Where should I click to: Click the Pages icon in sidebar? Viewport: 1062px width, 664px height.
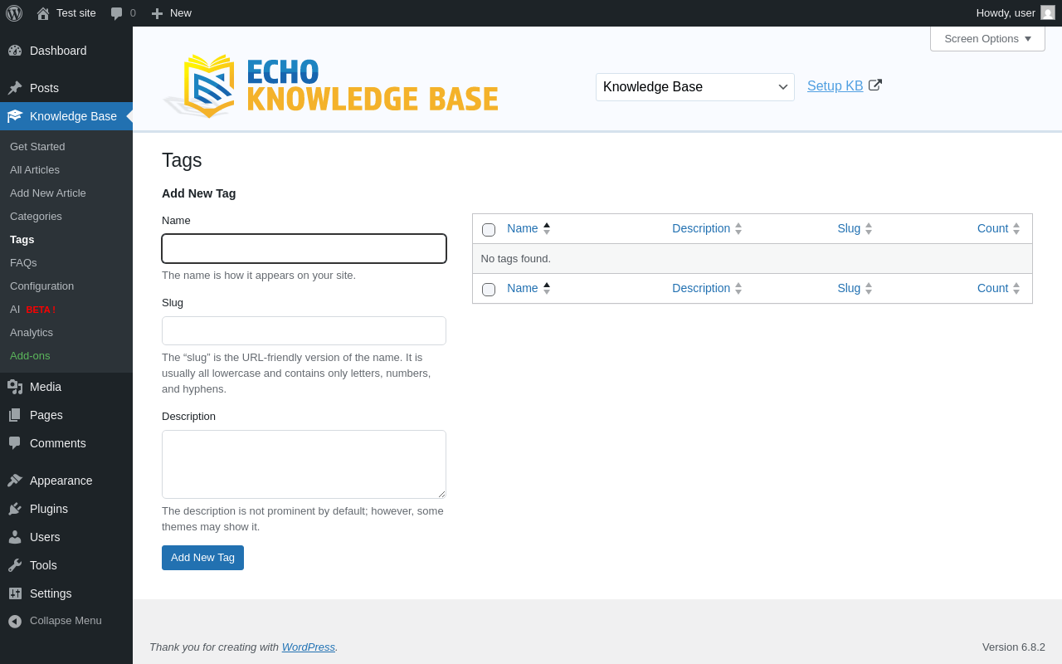15,415
